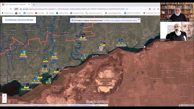
Task: Open the YouTube bookmark
Action: [40, 13]
